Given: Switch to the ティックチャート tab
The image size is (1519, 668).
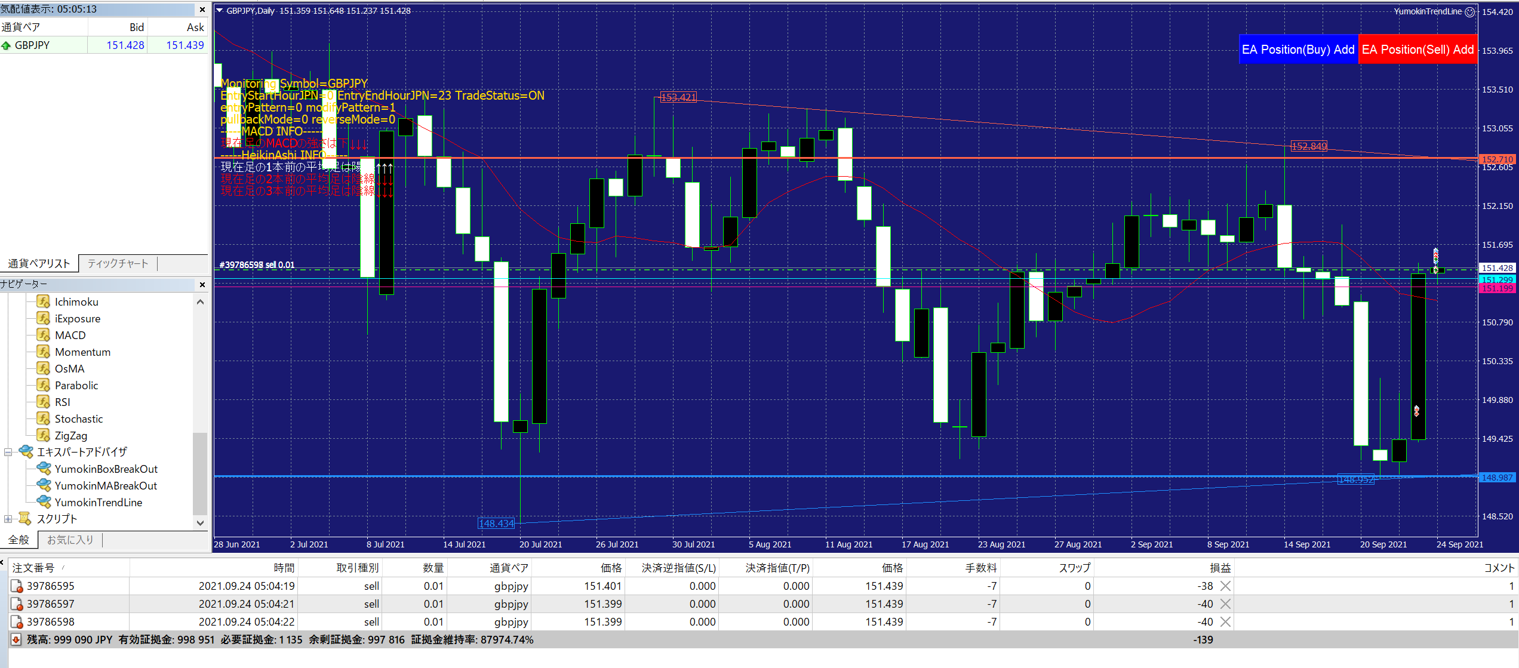Looking at the screenshot, I should [x=118, y=263].
